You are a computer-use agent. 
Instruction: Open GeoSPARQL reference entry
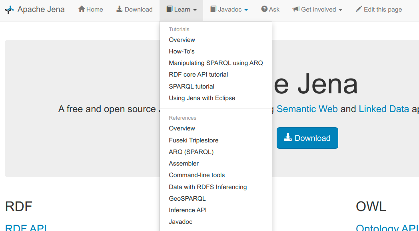click(x=188, y=198)
